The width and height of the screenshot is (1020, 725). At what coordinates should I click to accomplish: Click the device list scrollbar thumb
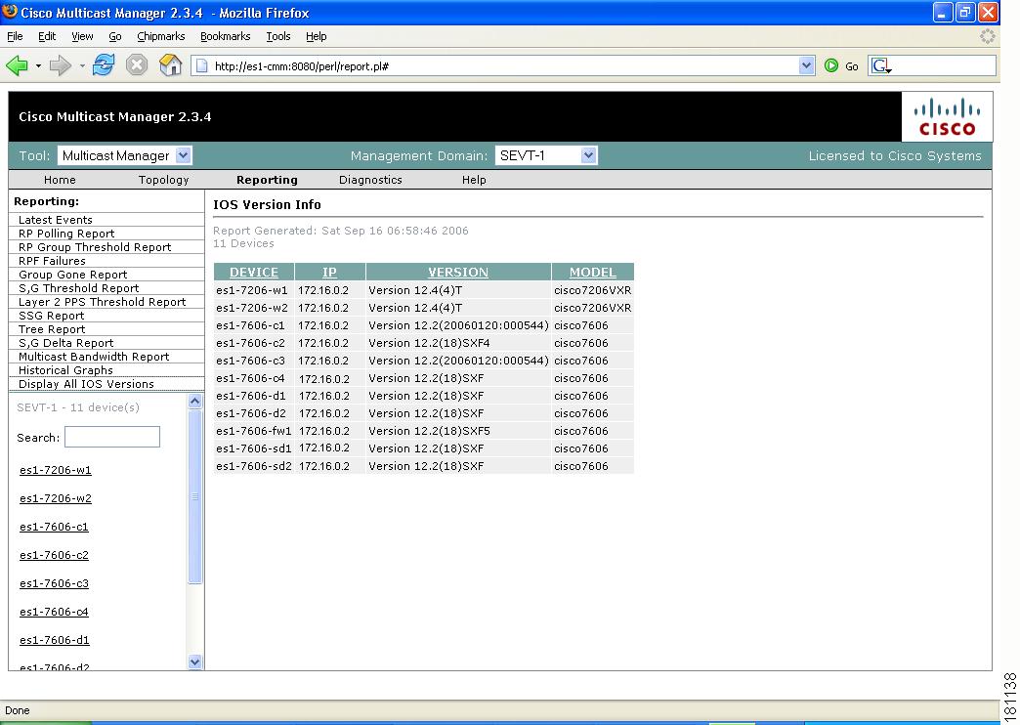pos(194,496)
